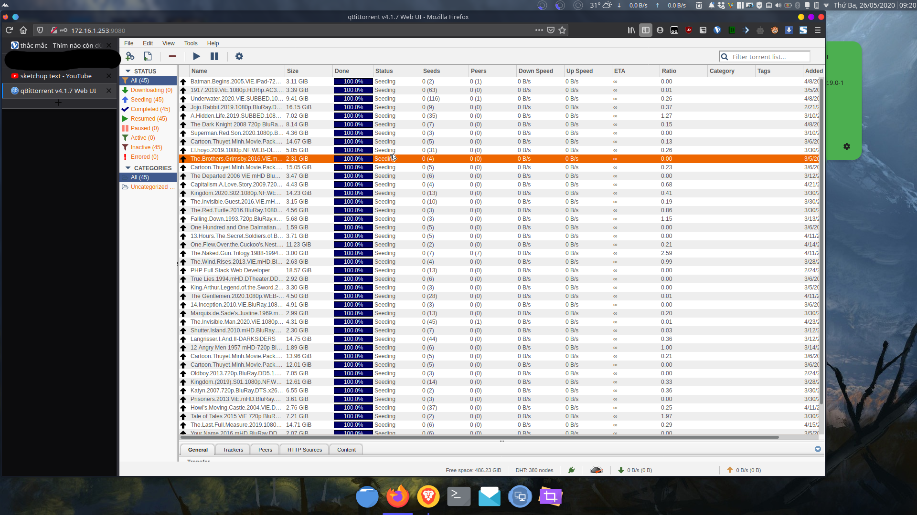This screenshot has width=917, height=515.
Task: Click the download speed arrow in status bar
Action: (621, 470)
